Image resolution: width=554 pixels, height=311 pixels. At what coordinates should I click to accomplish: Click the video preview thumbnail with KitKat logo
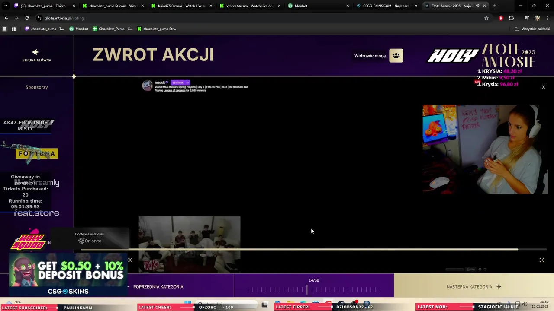click(190, 244)
